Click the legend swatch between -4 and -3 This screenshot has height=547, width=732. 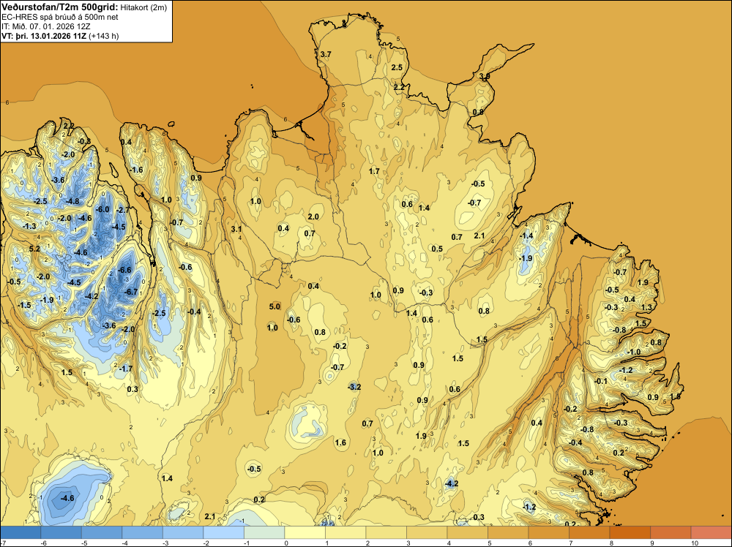143,532
